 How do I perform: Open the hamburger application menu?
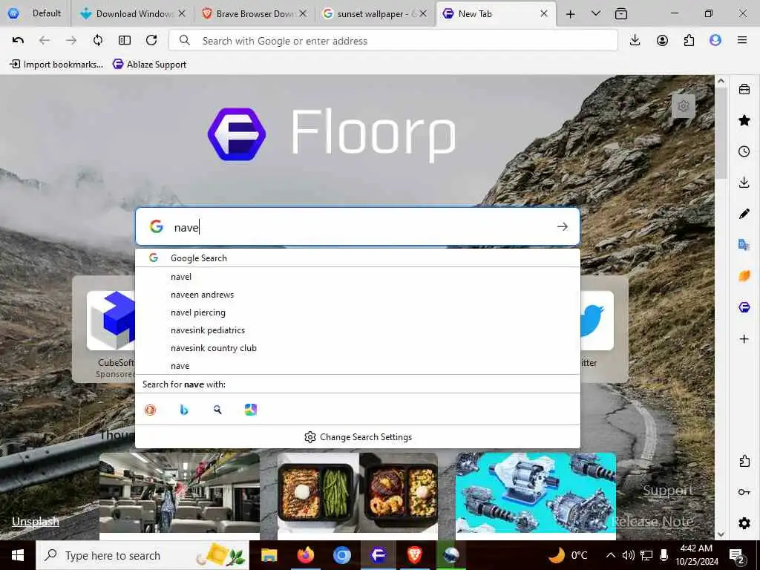coord(742,40)
